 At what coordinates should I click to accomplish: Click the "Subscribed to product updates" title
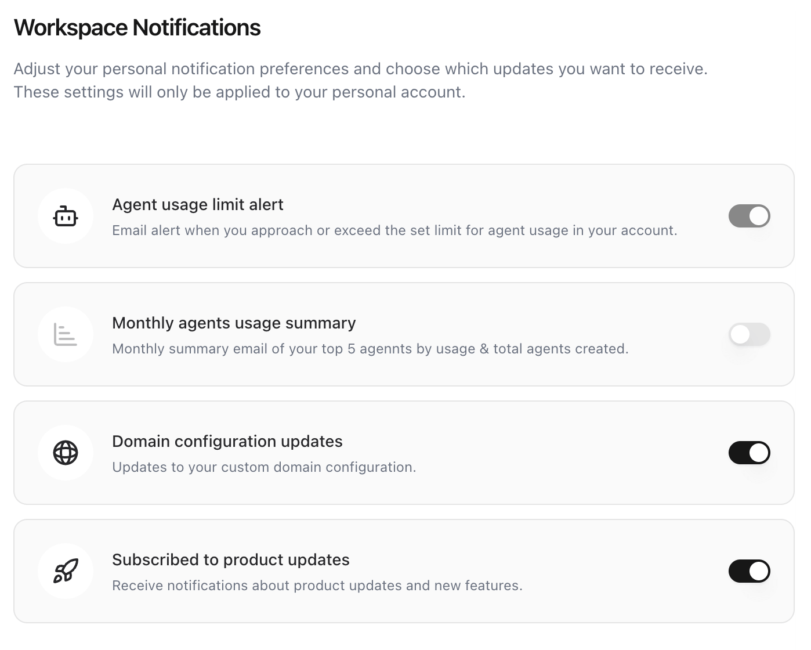pos(231,560)
